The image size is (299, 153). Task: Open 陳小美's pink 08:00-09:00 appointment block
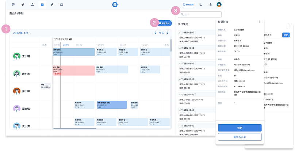click(x=74, y=71)
